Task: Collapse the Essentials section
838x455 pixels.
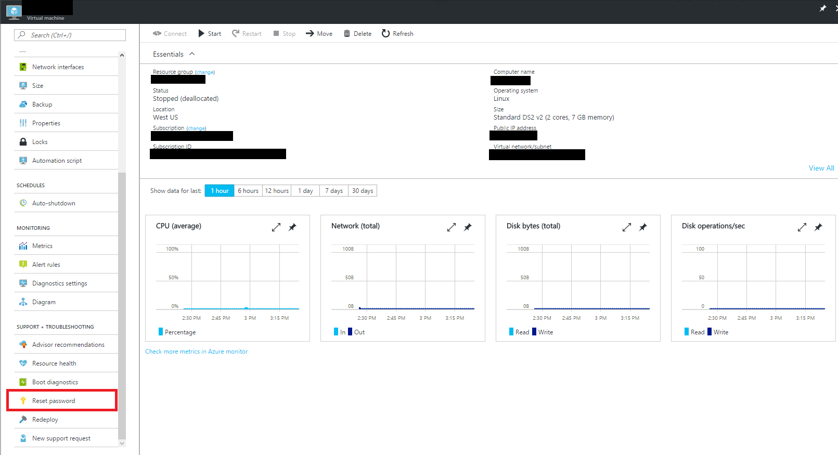Action: click(x=192, y=54)
